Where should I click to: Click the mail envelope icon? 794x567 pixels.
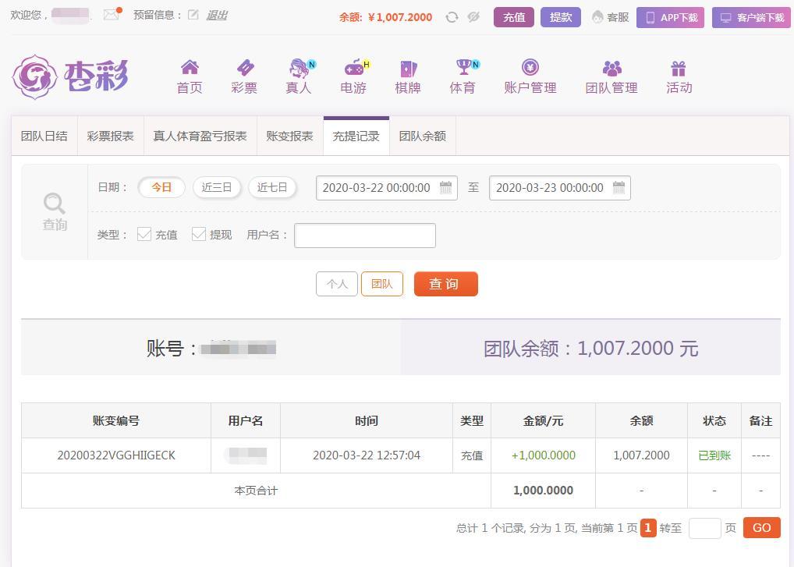tap(112, 15)
